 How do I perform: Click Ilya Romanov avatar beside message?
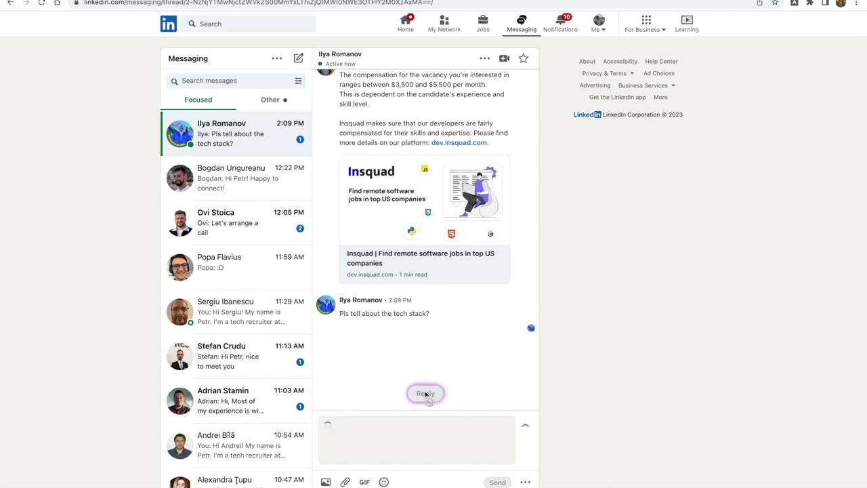tap(326, 306)
